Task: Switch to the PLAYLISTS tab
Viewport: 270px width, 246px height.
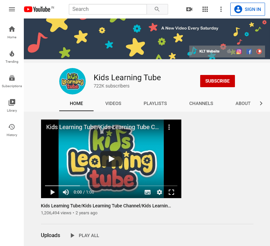Action: click(x=155, y=103)
